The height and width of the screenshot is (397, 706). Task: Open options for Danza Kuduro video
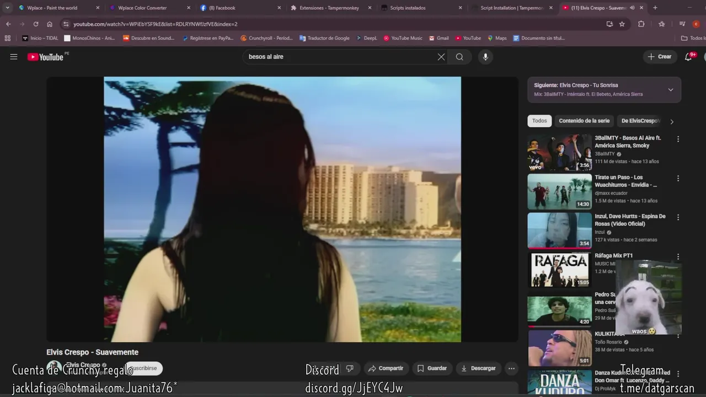click(x=678, y=374)
